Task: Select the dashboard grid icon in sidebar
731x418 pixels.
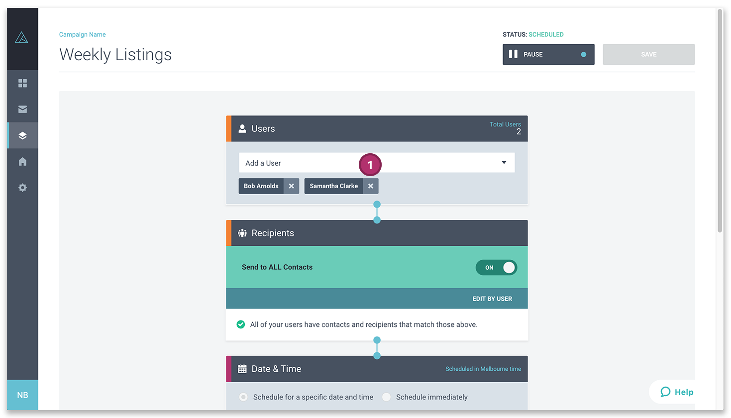Action: pos(22,83)
